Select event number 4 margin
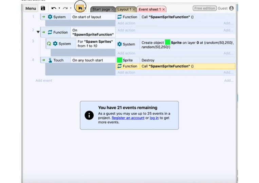The height and width of the screenshot is (183, 259). click(x=33, y=60)
